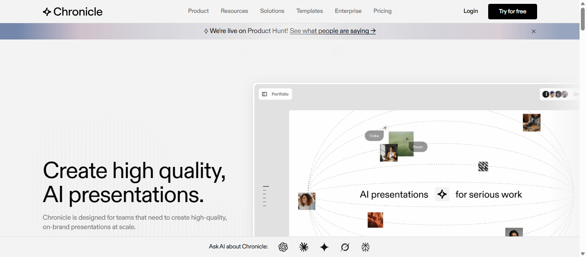Click the Perplexity icon in Ask AI bar
Screen dimensions: 586x257
pos(365,247)
